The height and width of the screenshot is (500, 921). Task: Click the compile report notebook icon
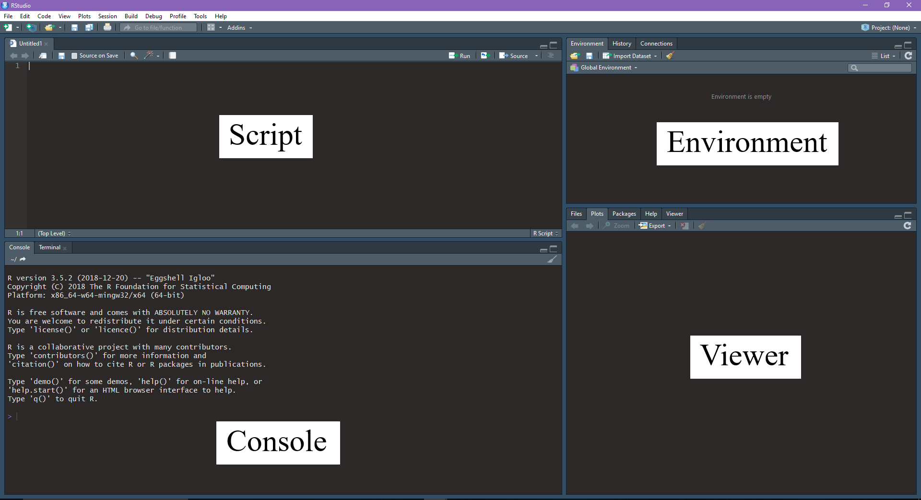coord(173,56)
